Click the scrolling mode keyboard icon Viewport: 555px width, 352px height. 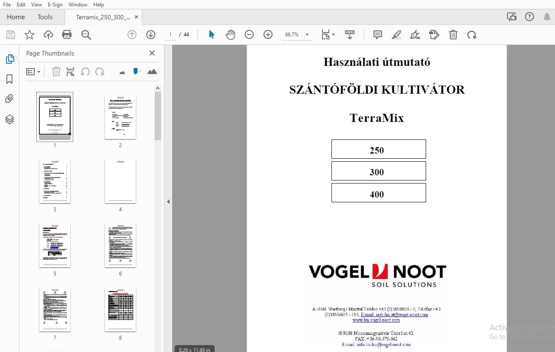point(350,35)
